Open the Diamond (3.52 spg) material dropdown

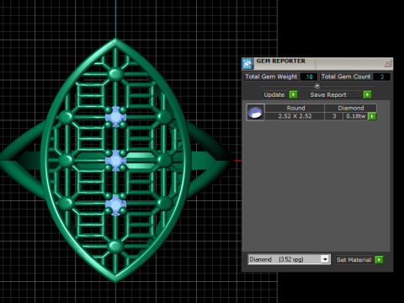[x=325, y=259]
